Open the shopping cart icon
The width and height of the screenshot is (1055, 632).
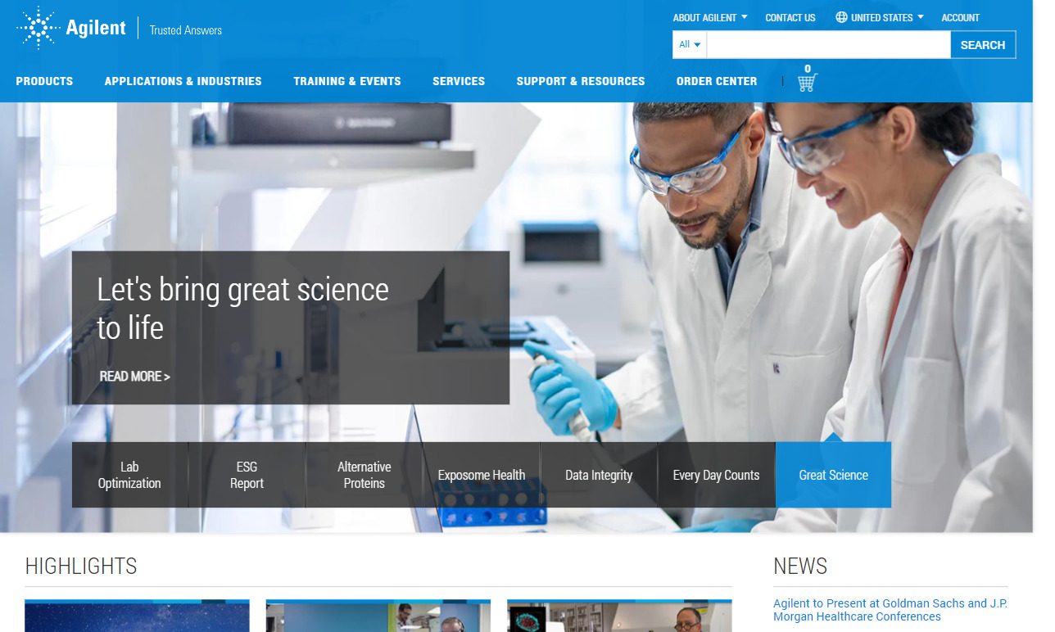coord(807,82)
